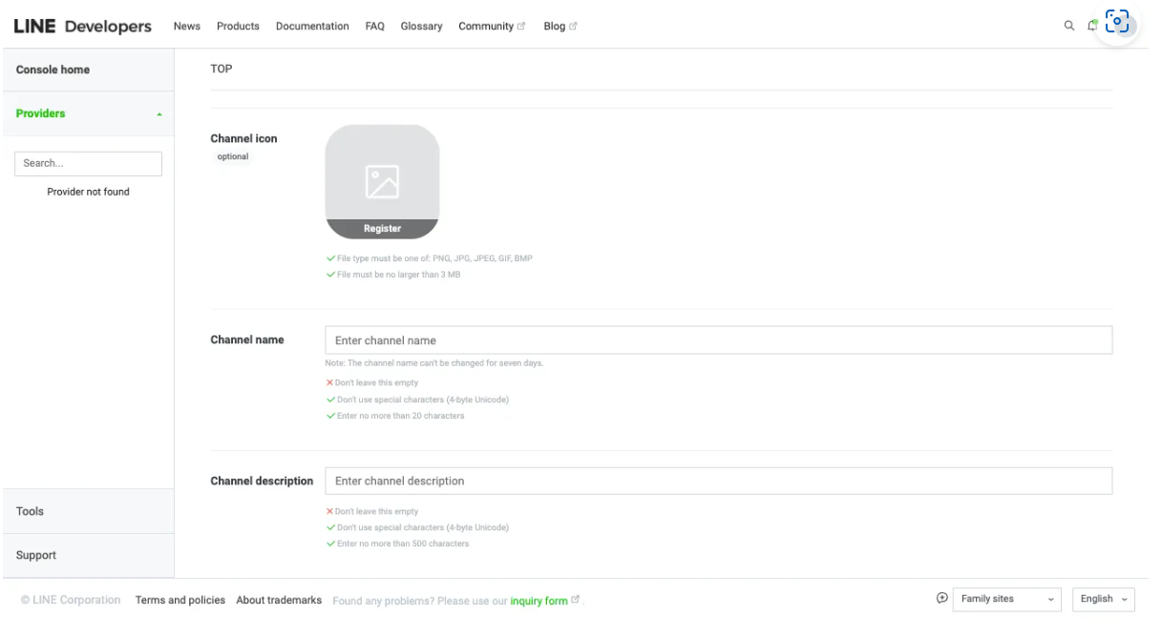
Task: Click the provider Search box in sidebar
Action: pos(88,163)
